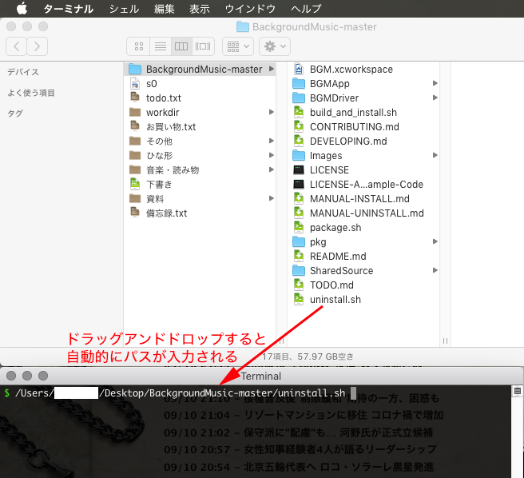Select the 備忘録.txt file icon
This screenshot has width=524, height=478.
(x=135, y=212)
